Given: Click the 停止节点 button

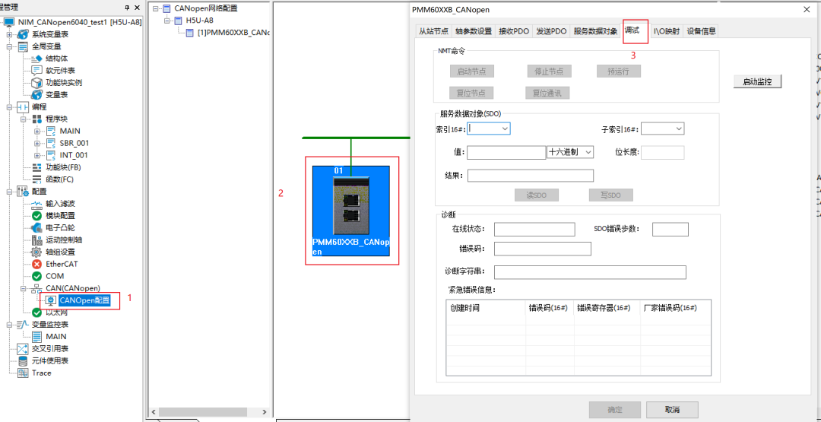Looking at the screenshot, I should click(x=549, y=71).
